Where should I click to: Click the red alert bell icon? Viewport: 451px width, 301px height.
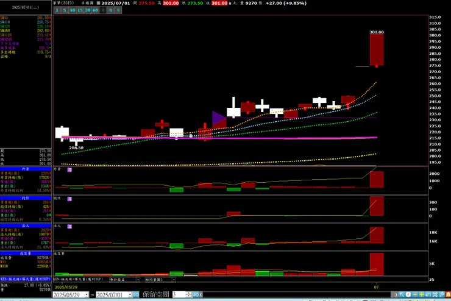(x=448, y=295)
